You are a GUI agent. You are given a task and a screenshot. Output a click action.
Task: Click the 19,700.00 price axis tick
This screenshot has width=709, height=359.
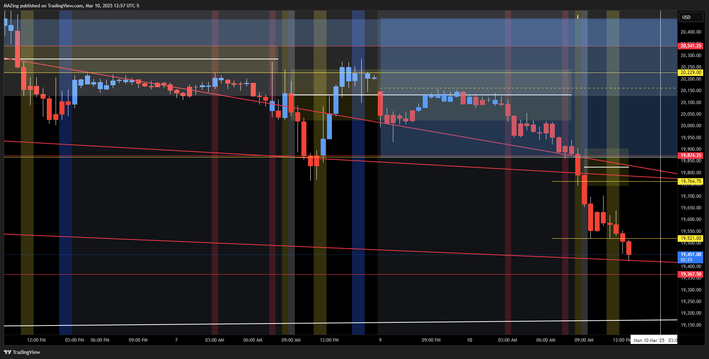[x=691, y=196]
